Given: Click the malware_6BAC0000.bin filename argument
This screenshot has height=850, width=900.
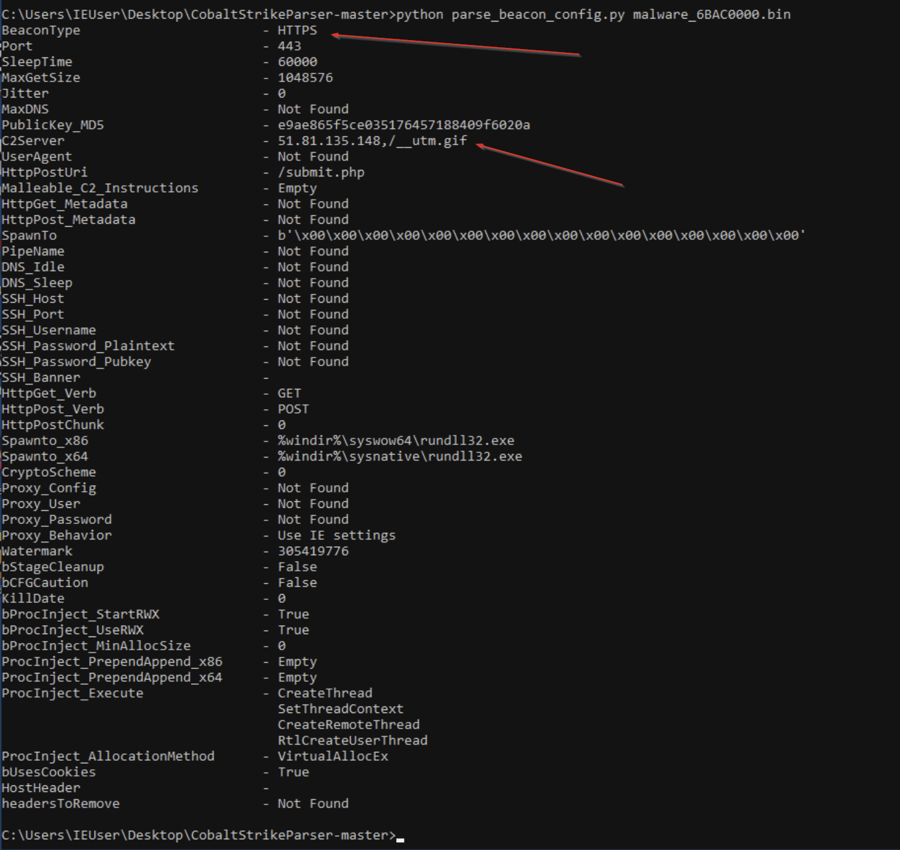Looking at the screenshot, I should [x=712, y=14].
